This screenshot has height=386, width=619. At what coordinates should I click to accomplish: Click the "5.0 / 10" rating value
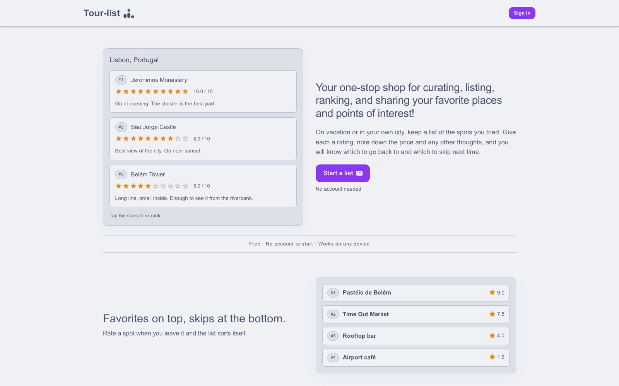[x=202, y=186]
